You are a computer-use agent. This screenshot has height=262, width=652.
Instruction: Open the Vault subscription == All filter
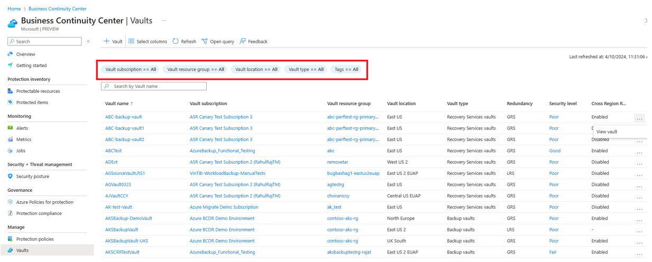tap(131, 69)
